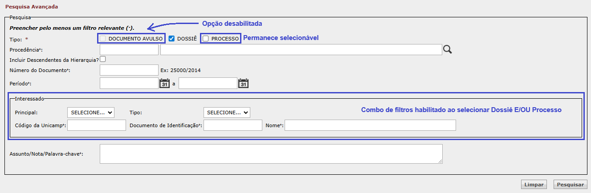Click the Número do Documento field
This screenshot has width=591, height=193.
click(129, 70)
